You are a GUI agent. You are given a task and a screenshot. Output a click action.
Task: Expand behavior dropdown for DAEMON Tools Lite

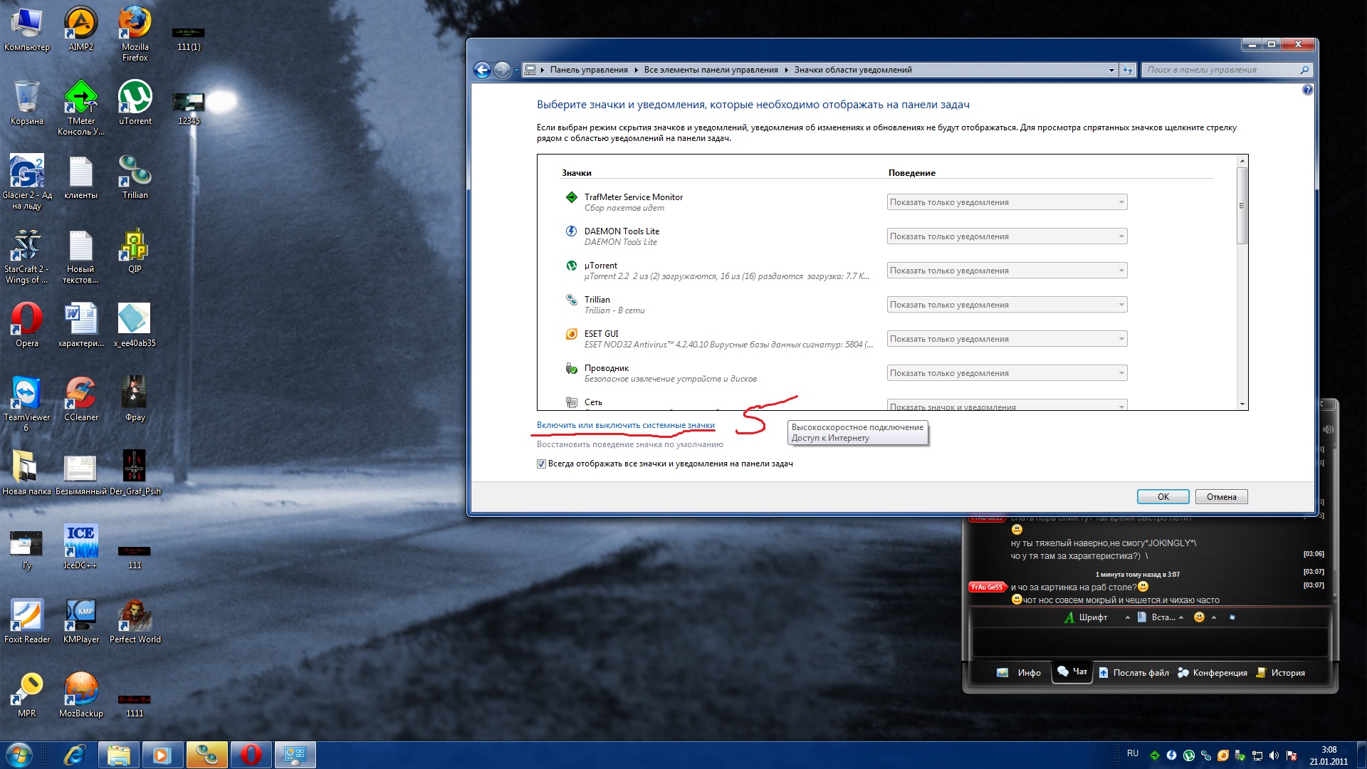[x=1007, y=236]
